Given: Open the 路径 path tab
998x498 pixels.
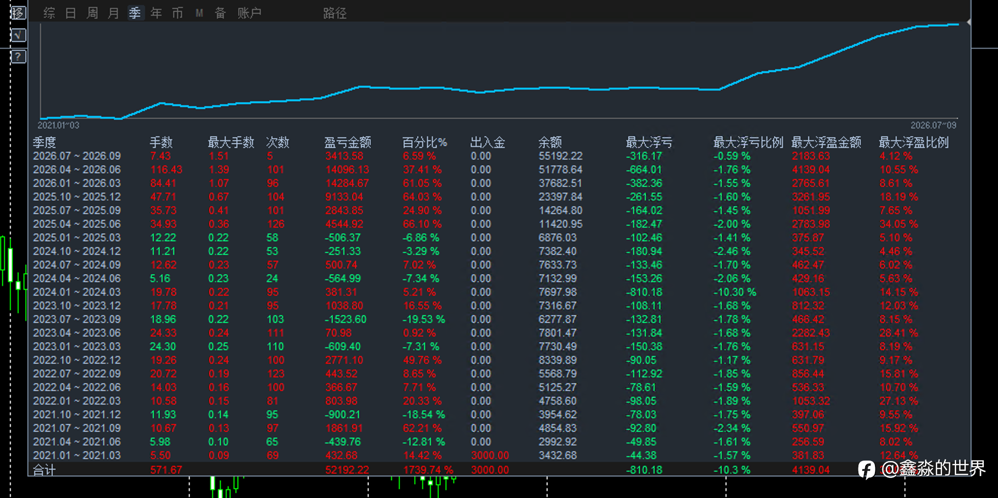Looking at the screenshot, I should [x=335, y=13].
